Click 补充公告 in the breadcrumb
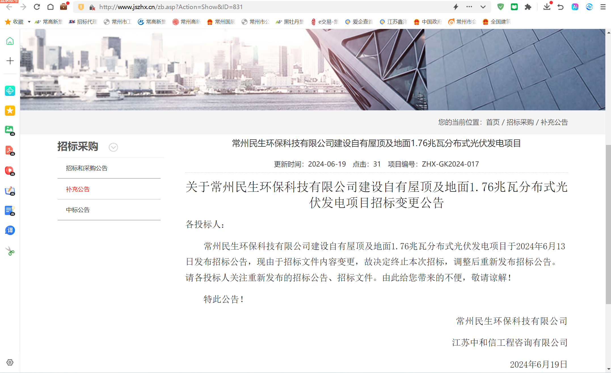This screenshot has height=373, width=611. pos(554,122)
